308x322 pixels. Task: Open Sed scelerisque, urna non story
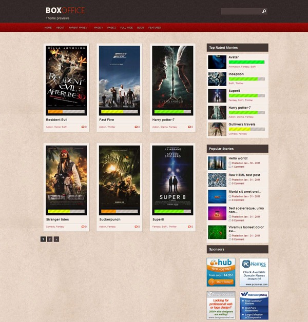[246, 210]
